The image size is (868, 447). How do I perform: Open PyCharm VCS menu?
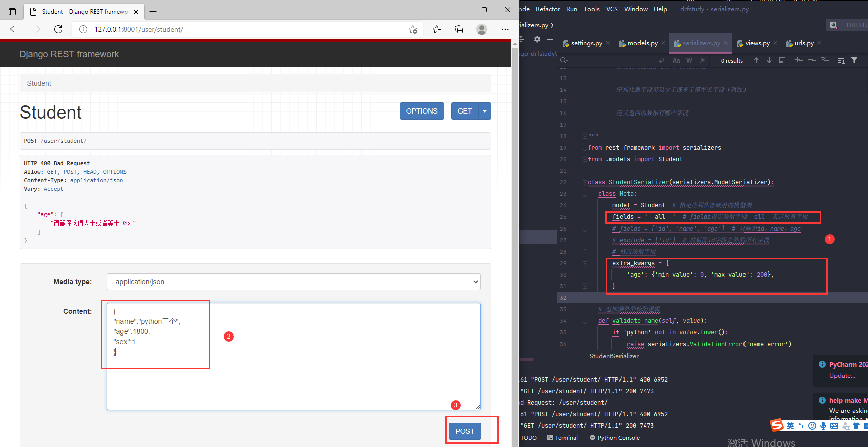coord(612,9)
